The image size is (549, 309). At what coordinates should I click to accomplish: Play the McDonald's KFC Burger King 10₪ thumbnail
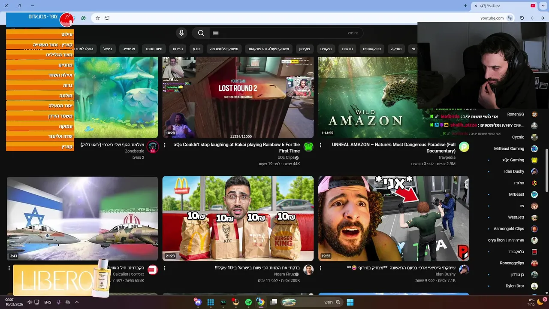[x=238, y=218]
